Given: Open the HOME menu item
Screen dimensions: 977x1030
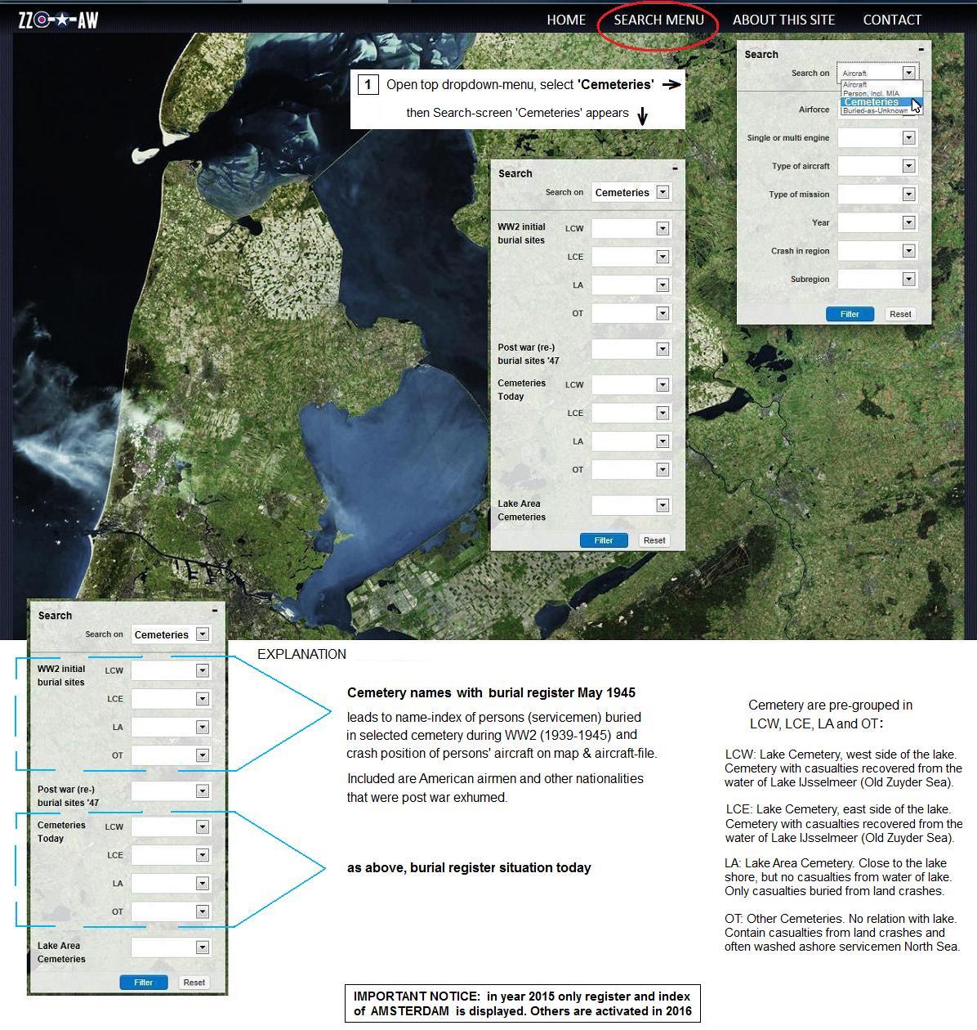Looking at the screenshot, I should (x=565, y=20).
